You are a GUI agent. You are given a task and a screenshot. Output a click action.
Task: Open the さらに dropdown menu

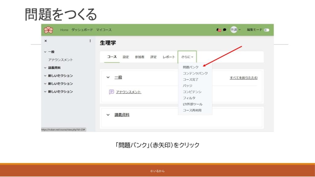[x=187, y=57]
